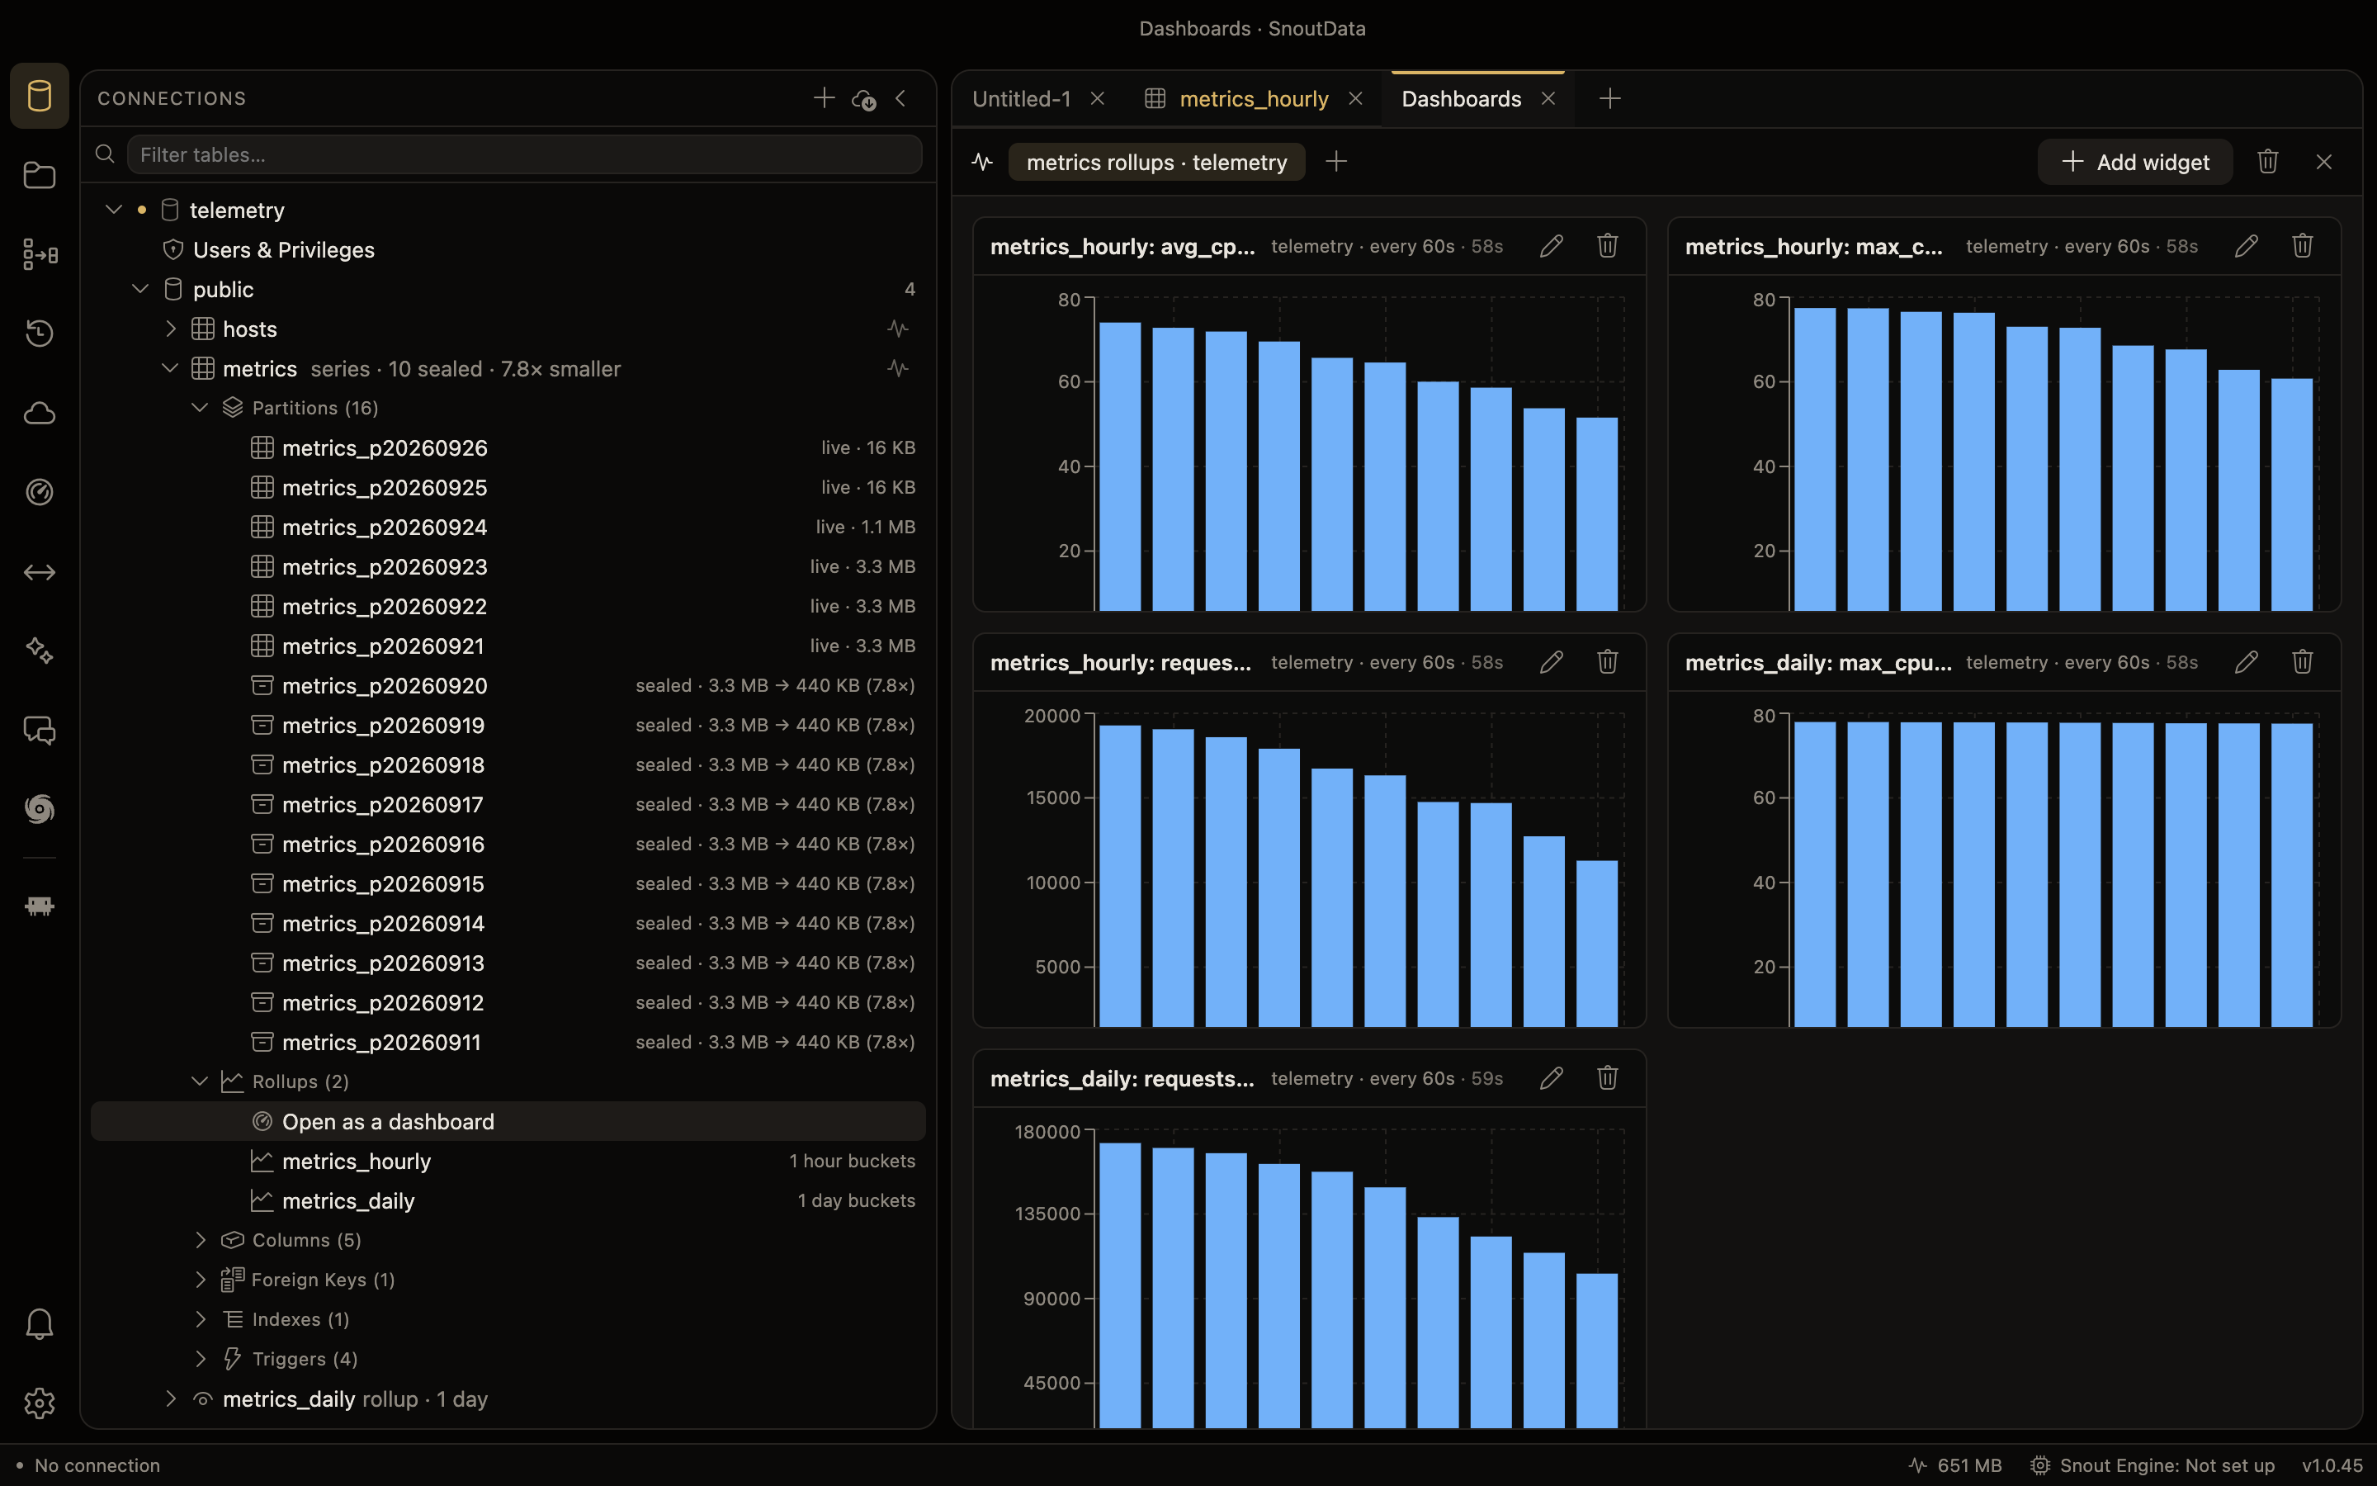Collapse the Partitions (16) group

point(200,408)
